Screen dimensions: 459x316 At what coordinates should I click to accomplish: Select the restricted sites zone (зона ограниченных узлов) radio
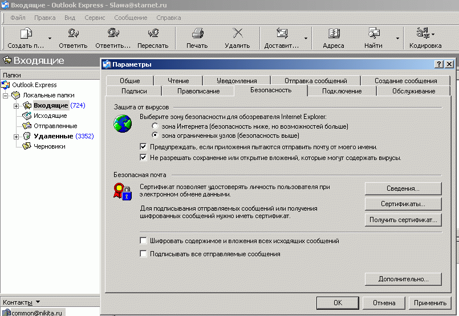pos(155,135)
